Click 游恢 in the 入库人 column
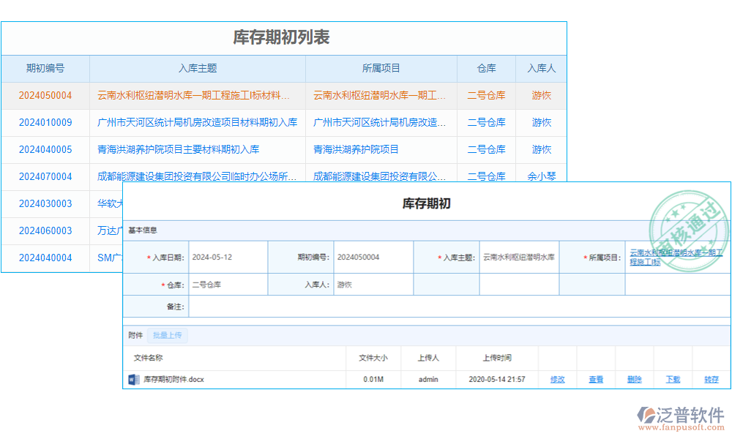The width and height of the screenshot is (732, 439). [x=541, y=95]
